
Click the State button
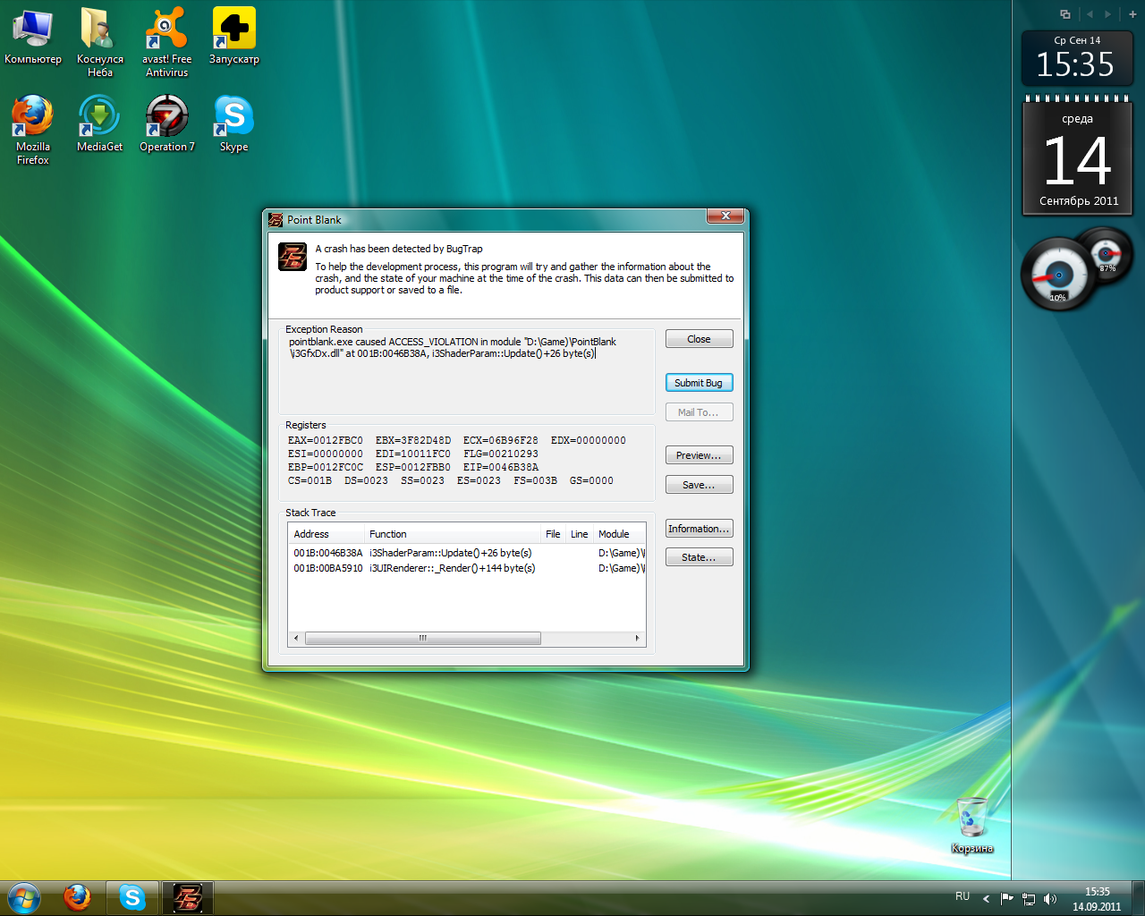[699, 557]
